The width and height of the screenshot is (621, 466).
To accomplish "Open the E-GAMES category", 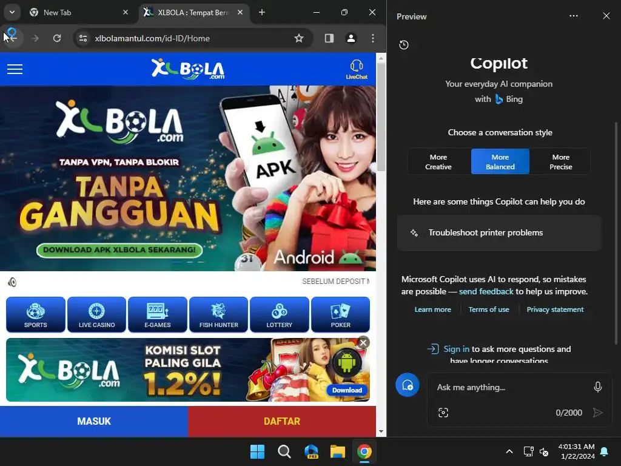I will (158, 315).
